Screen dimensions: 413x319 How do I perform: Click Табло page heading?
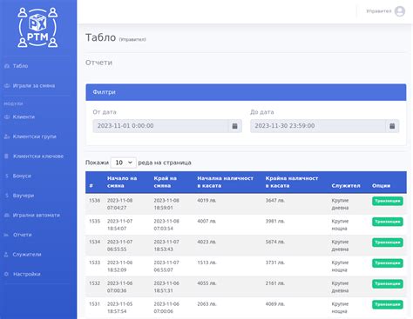[x=100, y=37]
